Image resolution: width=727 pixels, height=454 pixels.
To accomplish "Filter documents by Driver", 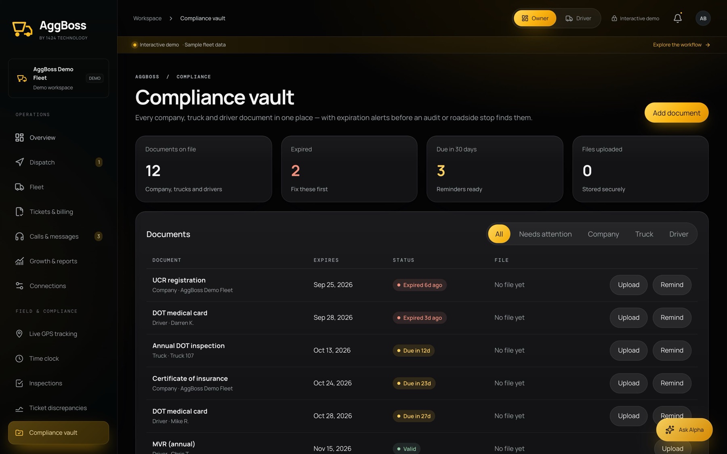I will click(679, 234).
